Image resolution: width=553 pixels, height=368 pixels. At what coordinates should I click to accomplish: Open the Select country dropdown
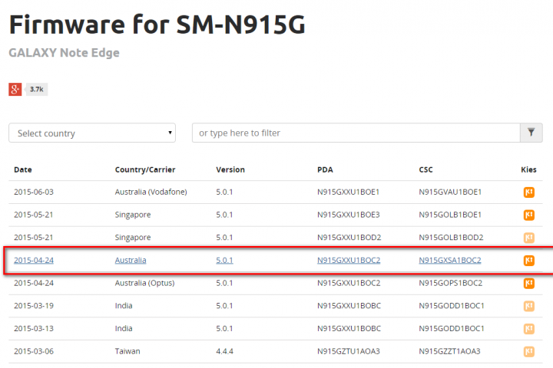pyautogui.click(x=92, y=133)
